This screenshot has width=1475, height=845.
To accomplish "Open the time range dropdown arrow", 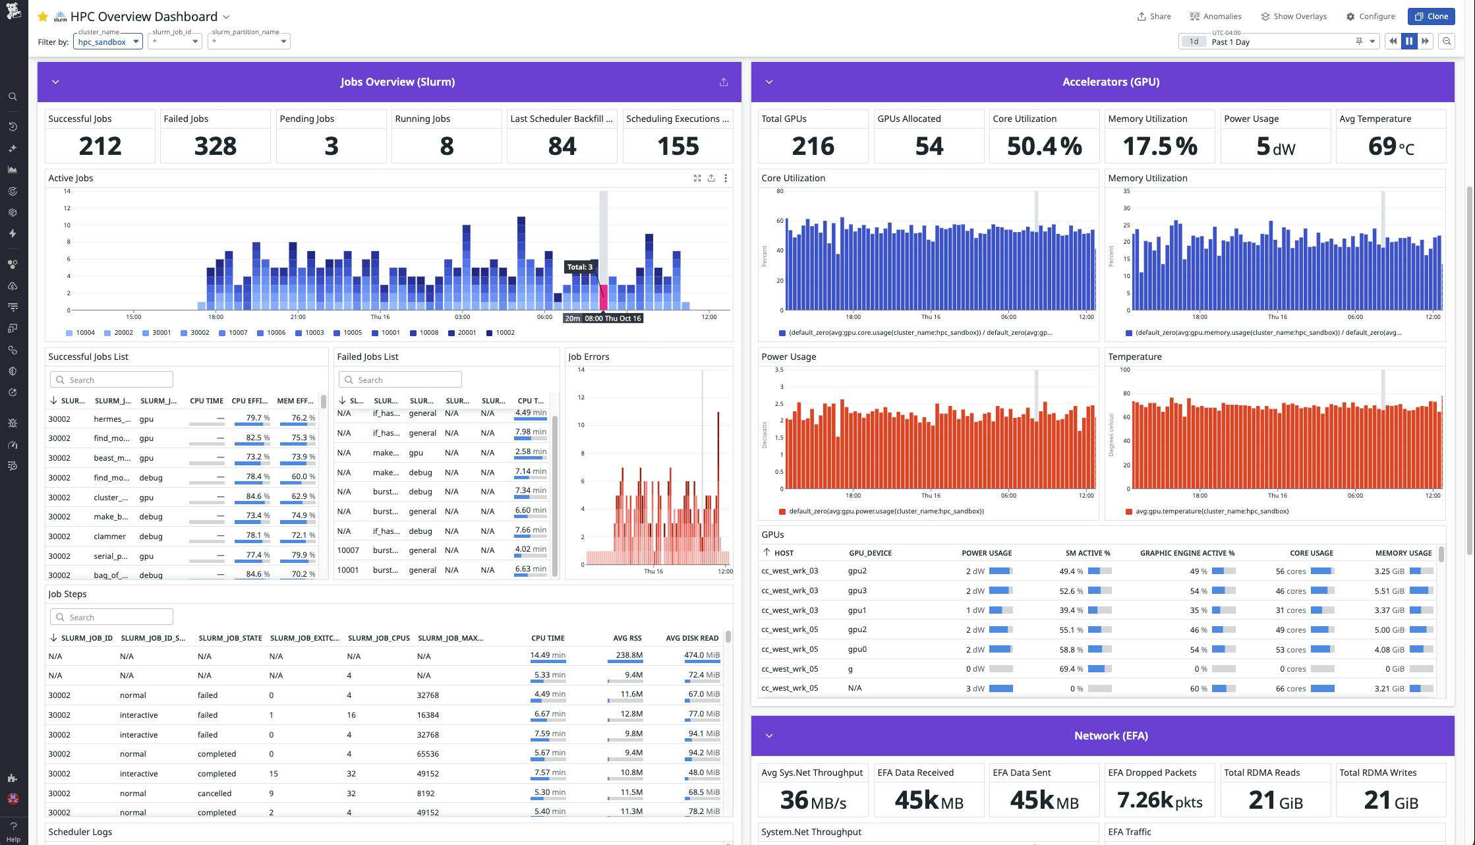I will pos(1372,41).
